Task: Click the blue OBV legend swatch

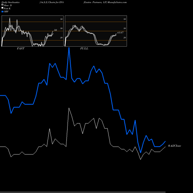Action: [2, 12]
